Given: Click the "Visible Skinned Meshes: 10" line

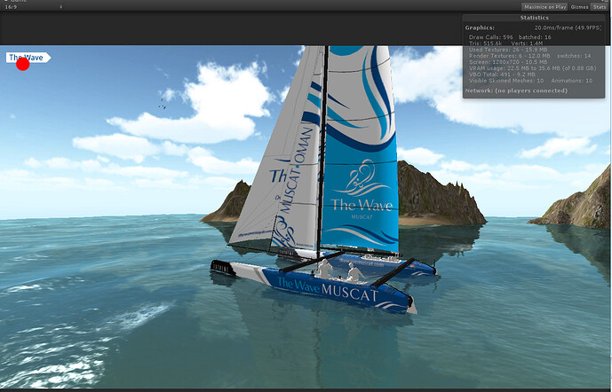Looking at the screenshot, I should [x=506, y=81].
